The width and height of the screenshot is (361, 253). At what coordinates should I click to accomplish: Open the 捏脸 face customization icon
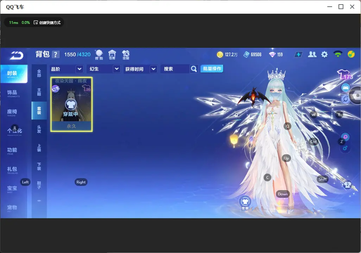[99, 55]
